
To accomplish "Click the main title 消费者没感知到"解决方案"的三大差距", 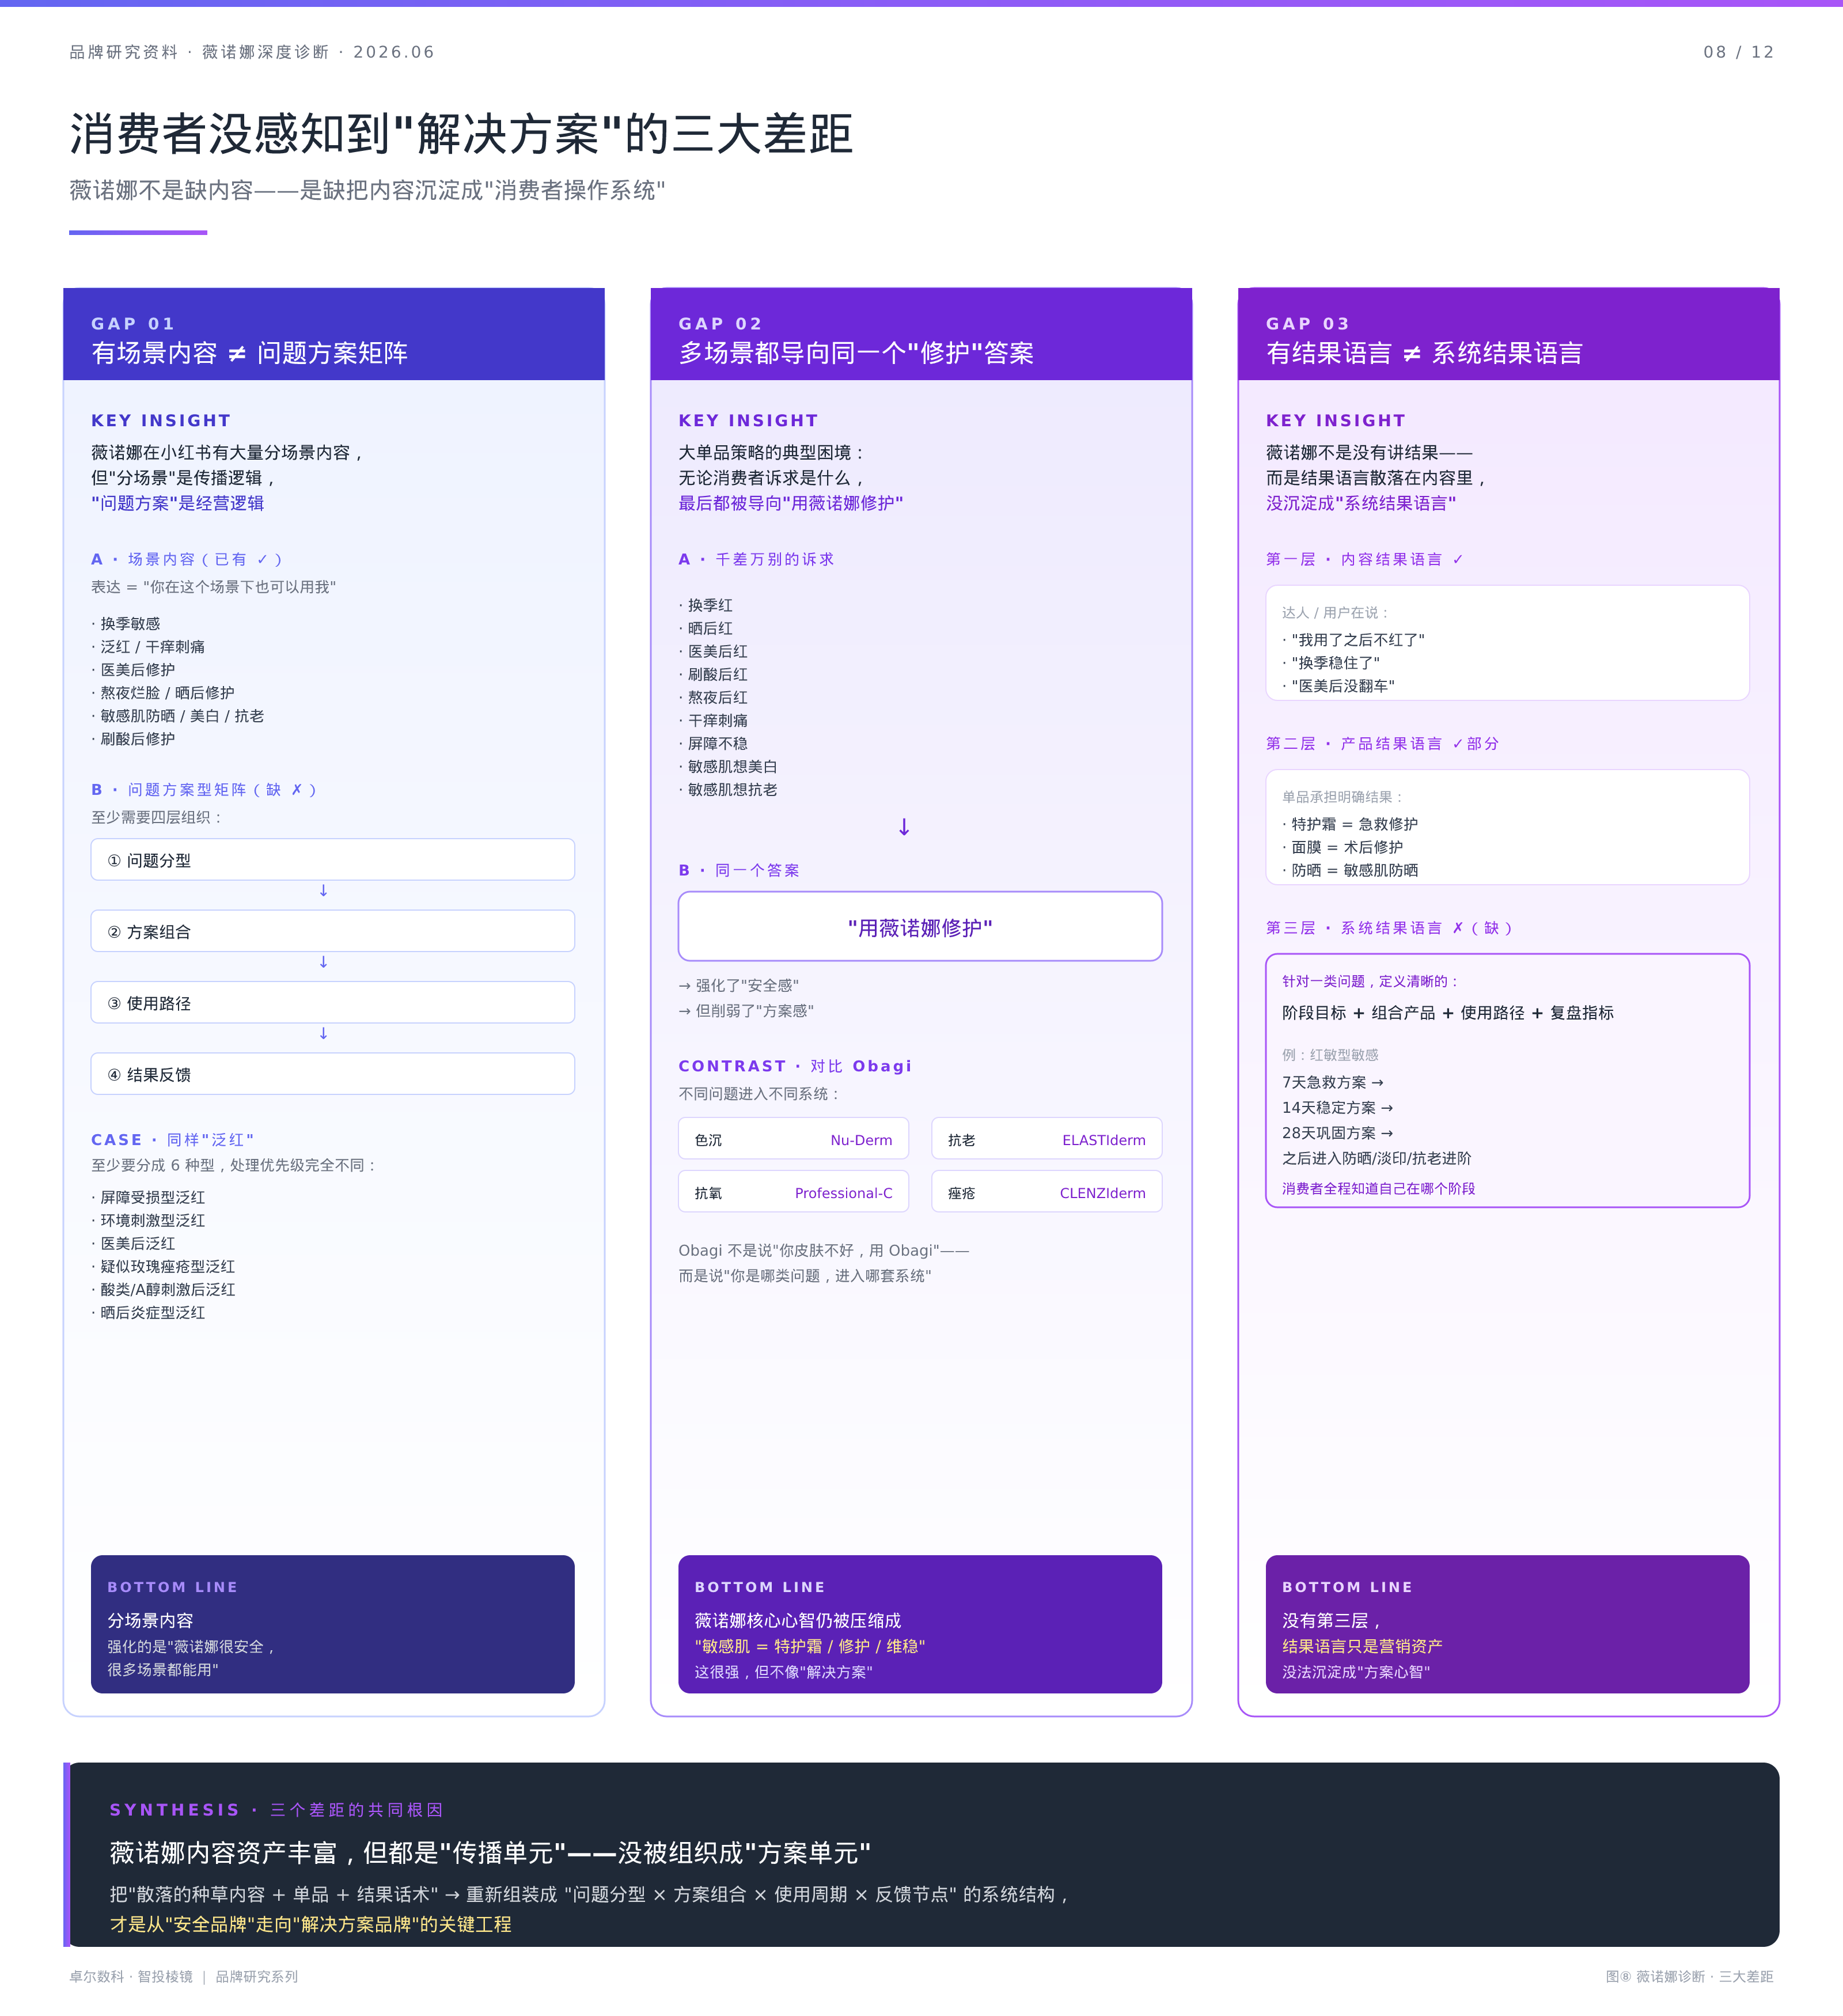I will click(461, 134).
